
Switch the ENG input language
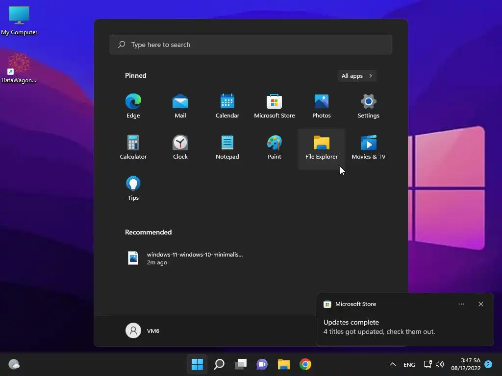409,364
